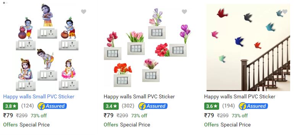
Task: Open the Happy walls title under birds sticker
Action: tap(240, 96)
